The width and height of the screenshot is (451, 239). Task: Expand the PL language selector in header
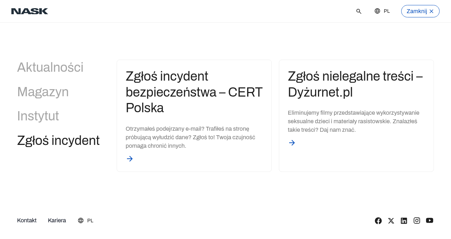click(382, 11)
